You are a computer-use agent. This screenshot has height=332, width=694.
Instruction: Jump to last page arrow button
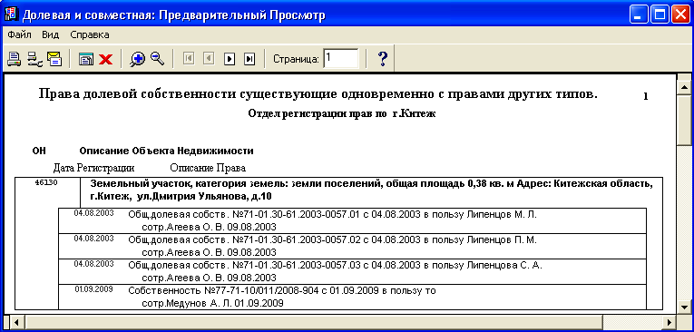click(249, 58)
